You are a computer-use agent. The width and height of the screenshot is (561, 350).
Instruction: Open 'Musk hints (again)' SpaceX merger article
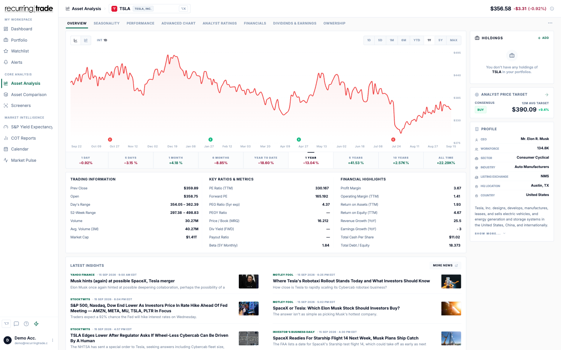click(122, 281)
